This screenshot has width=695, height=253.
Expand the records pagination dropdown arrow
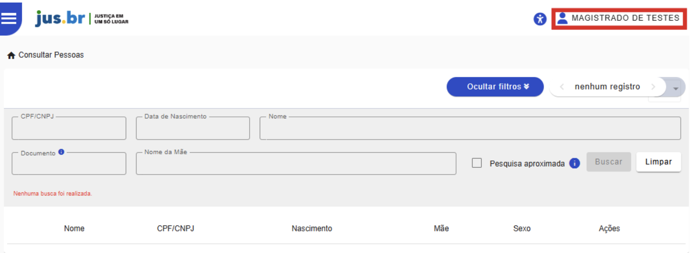pos(675,88)
